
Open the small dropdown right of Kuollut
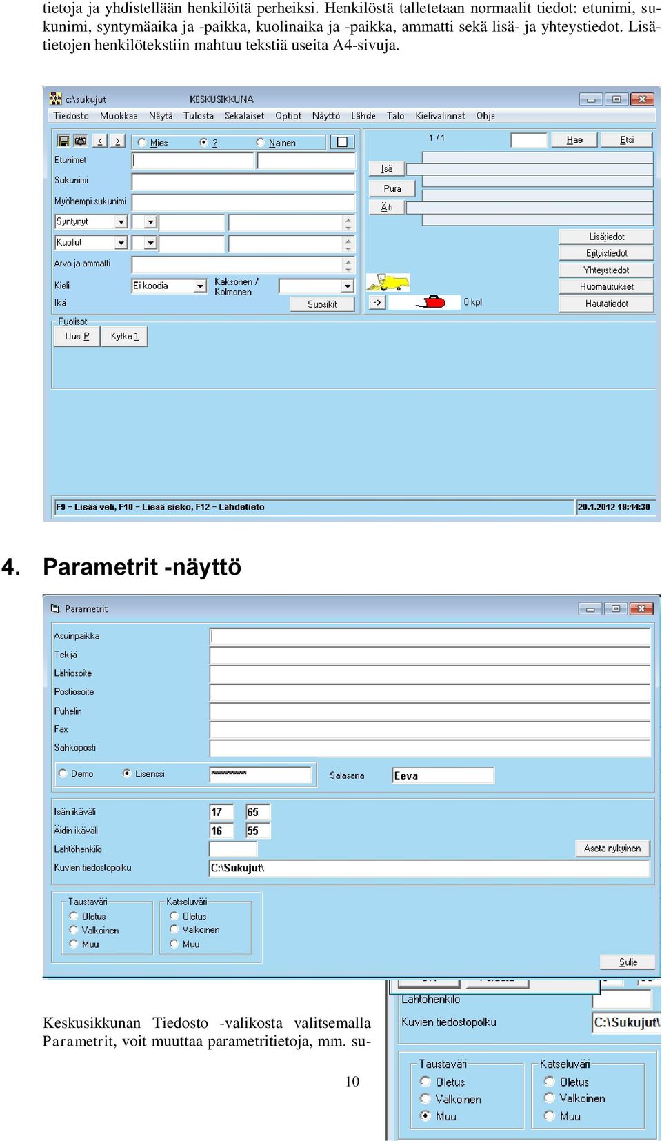(x=151, y=243)
